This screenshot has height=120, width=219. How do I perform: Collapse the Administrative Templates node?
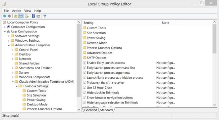tap(9, 45)
